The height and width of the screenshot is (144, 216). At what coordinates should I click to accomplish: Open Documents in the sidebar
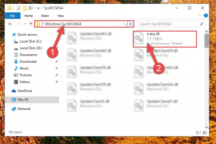point(26,55)
